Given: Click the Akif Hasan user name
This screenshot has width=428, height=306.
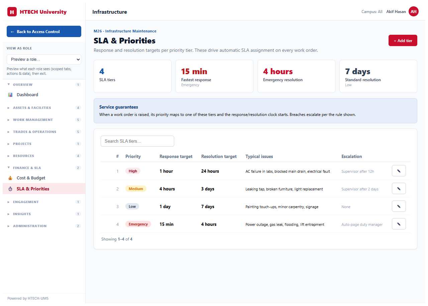Looking at the screenshot, I should pyautogui.click(x=396, y=12).
